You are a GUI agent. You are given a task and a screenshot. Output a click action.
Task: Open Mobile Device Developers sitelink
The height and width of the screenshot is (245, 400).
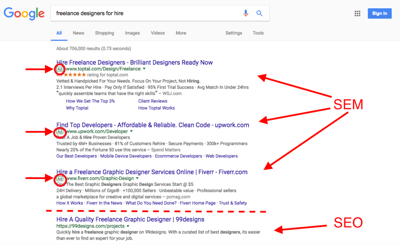[126, 156]
